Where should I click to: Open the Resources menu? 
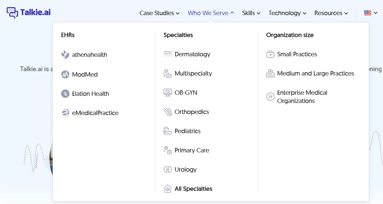pyautogui.click(x=331, y=13)
